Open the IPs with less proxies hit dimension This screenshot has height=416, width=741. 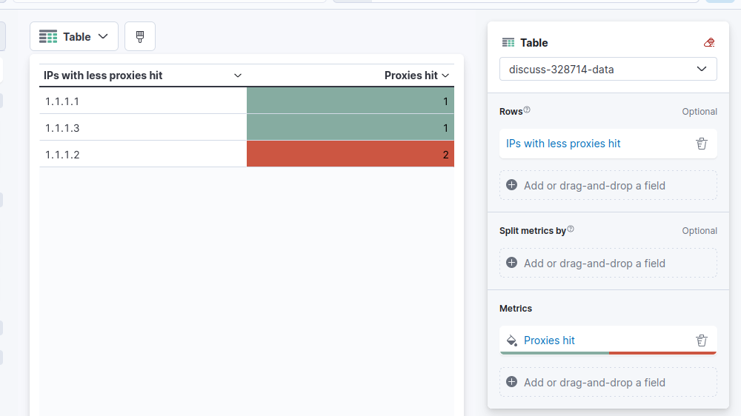[x=563, y=144]
